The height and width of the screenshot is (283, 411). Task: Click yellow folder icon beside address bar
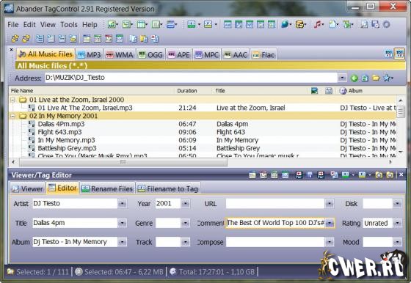(376, 78)
